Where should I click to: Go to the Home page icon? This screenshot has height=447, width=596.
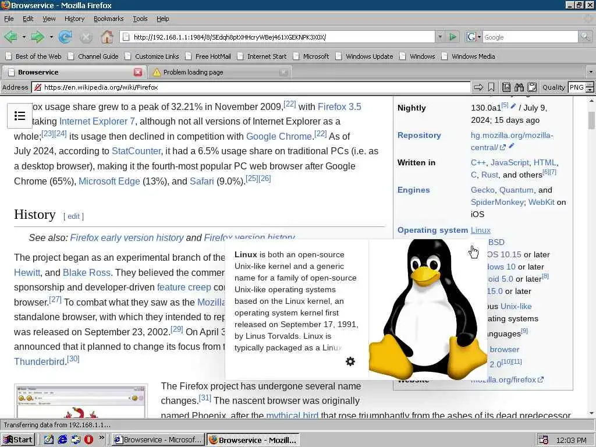pyautogui.click(x=107, y=37)
